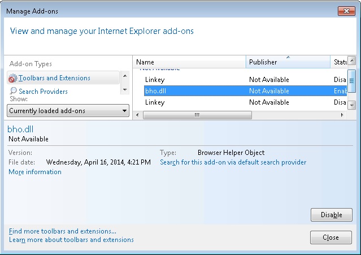Open the Currently loaded add-ons dropdown
The height and width of the screenshot is (255, 361).
(68, 111)
